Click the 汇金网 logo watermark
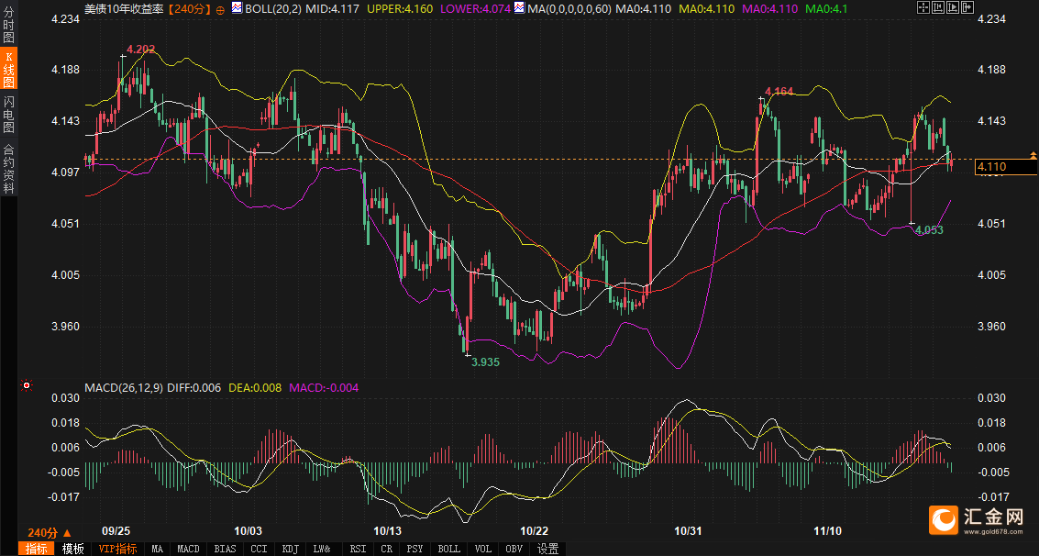This screenshot has height=556, width=1039. (x=978, y=520)
